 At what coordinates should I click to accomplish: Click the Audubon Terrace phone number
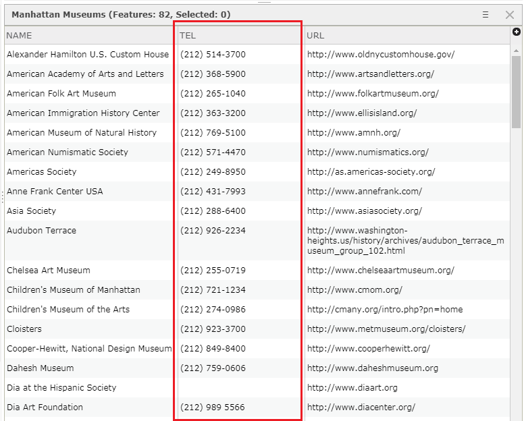(213, 231)
